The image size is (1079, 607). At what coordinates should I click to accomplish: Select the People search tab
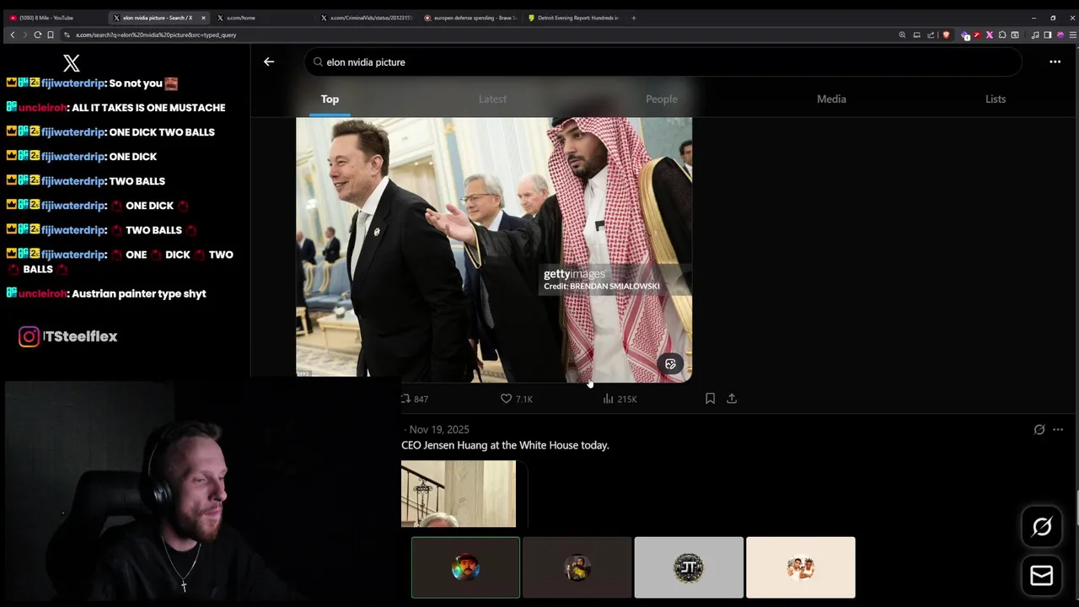(662, 99)
